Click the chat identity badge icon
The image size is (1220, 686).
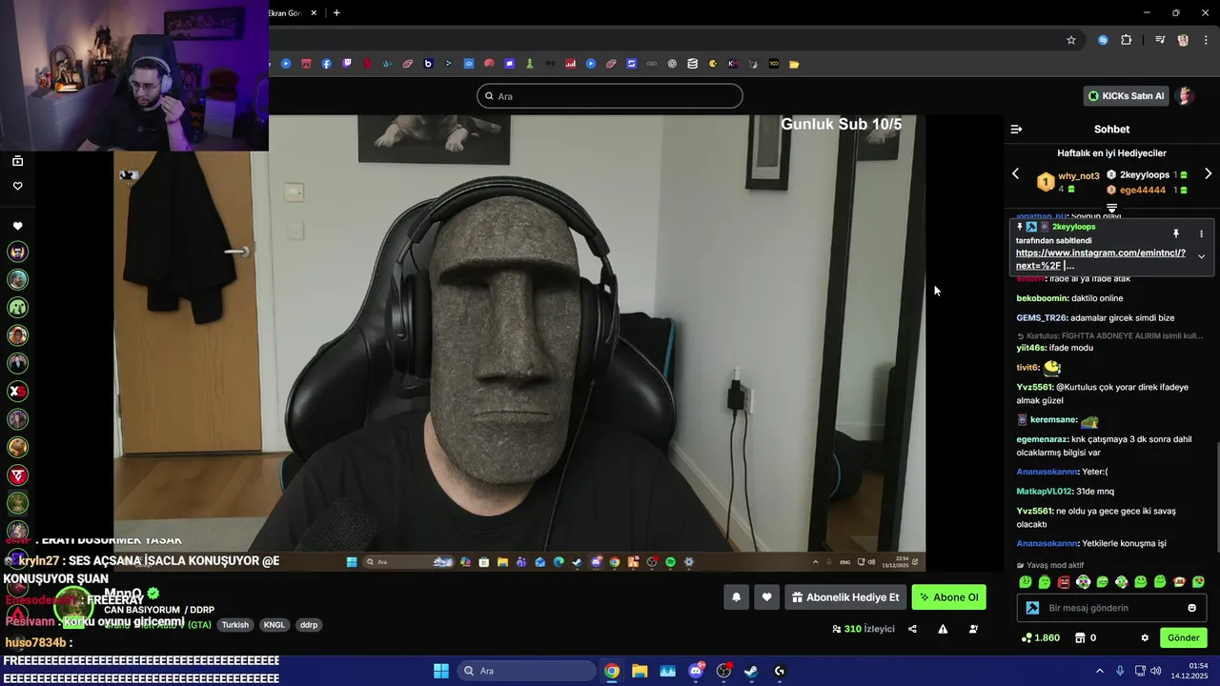point(1032,608)
